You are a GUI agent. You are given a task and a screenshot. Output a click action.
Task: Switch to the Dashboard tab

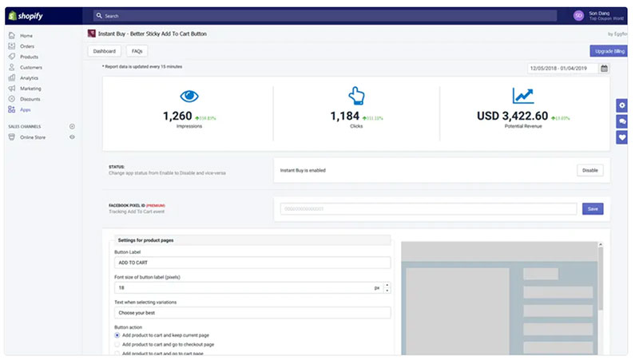point(105,51)
